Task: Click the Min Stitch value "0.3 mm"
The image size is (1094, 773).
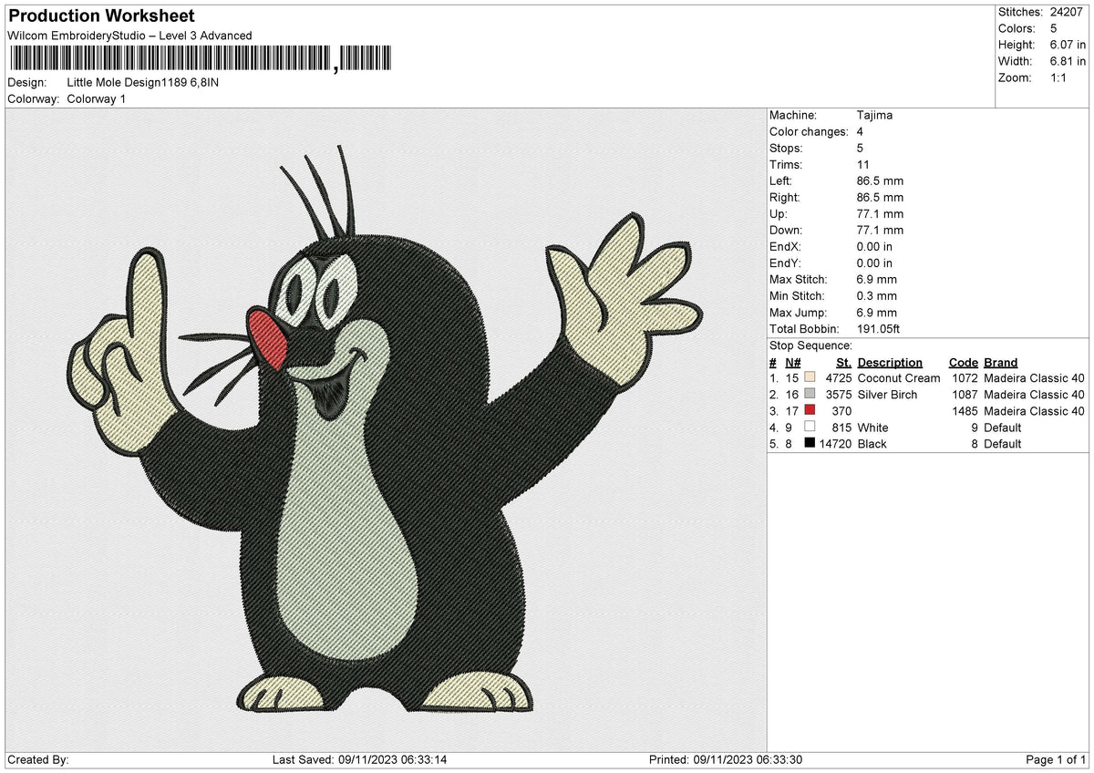Action: point(877,296)
